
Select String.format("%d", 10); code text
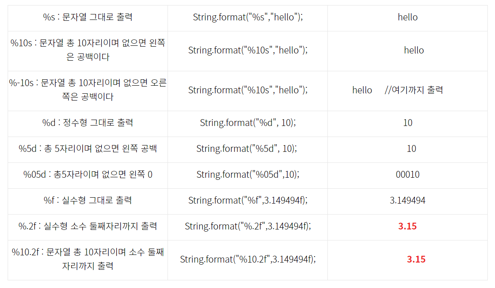[x=248, y=123]
